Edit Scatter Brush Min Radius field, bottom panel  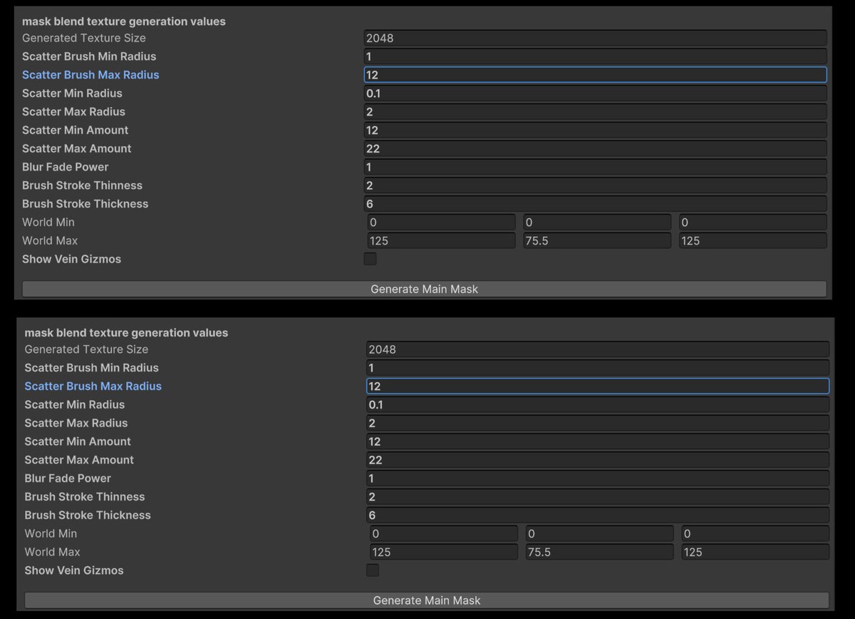click(598, 368)
